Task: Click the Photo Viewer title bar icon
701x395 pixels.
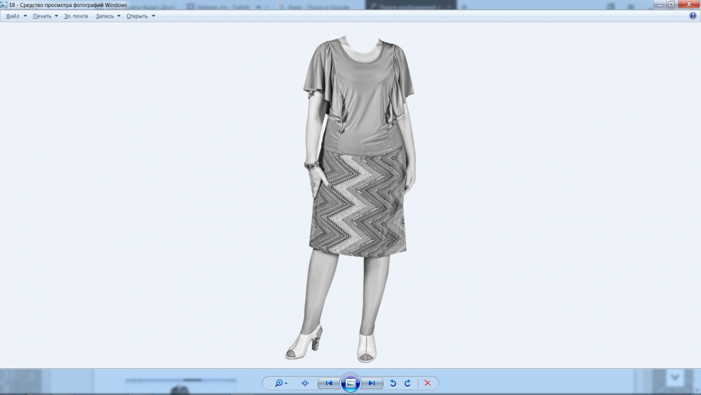Action: [x=4, y=5]
